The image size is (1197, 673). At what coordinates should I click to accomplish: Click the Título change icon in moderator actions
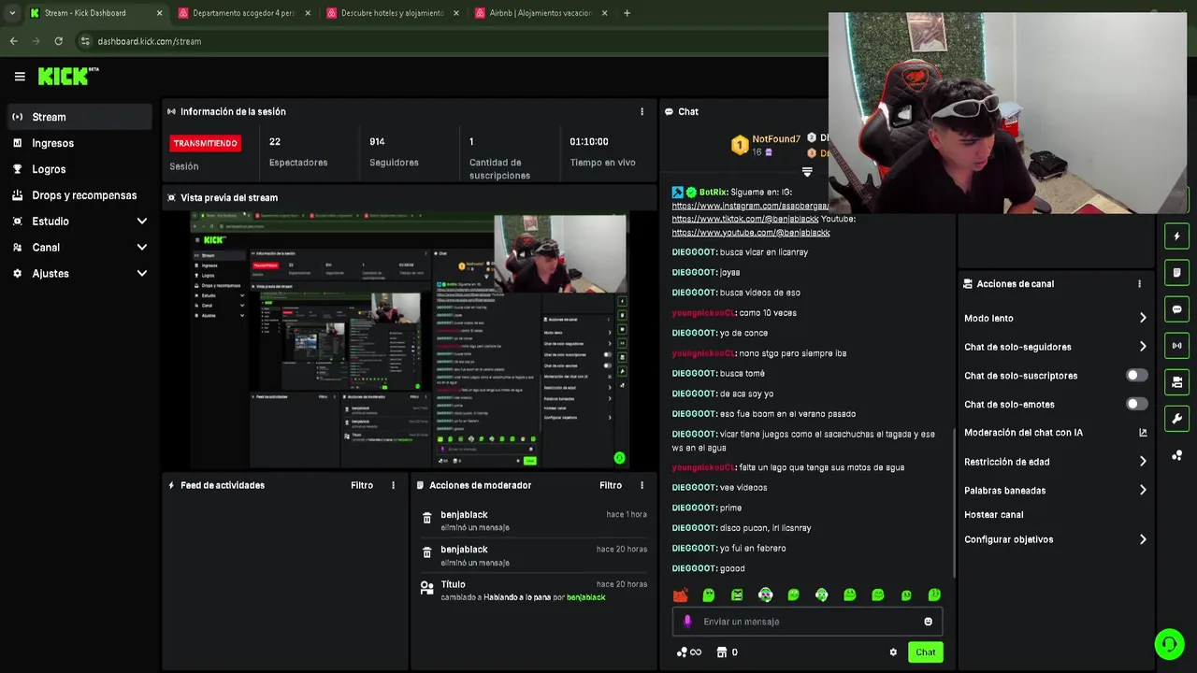coord(427,589)
